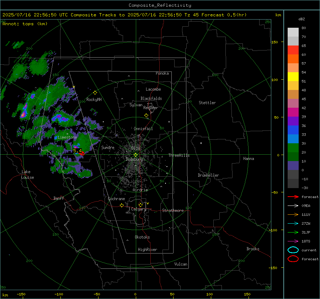Select the red forecast ellipse legend icon
Image resolution: width=320 pixels, height=299 pixels.
coord(293,259)
